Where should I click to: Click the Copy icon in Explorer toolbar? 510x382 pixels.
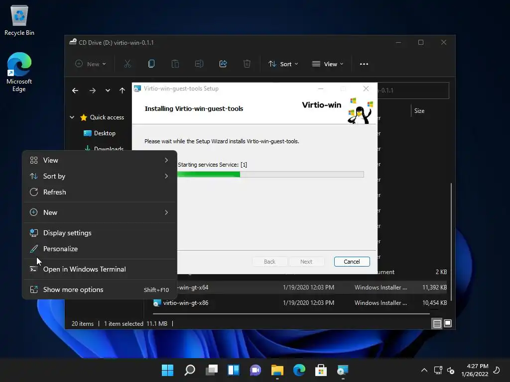point(151,64)
